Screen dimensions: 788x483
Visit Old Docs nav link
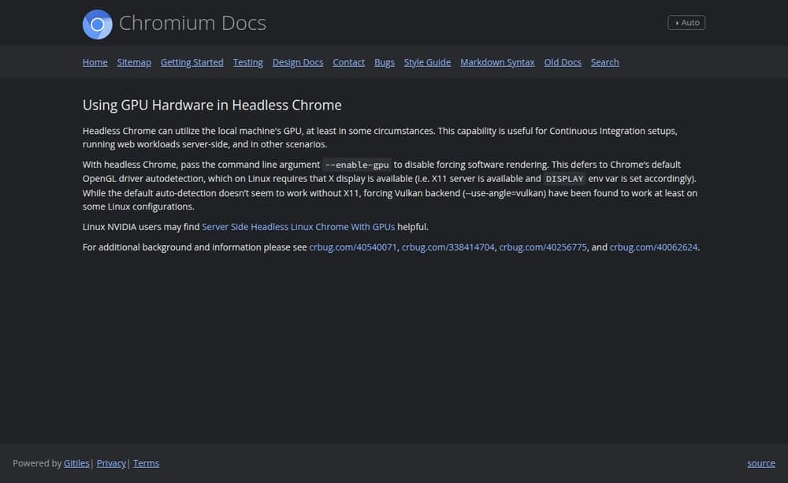(563, 62)
